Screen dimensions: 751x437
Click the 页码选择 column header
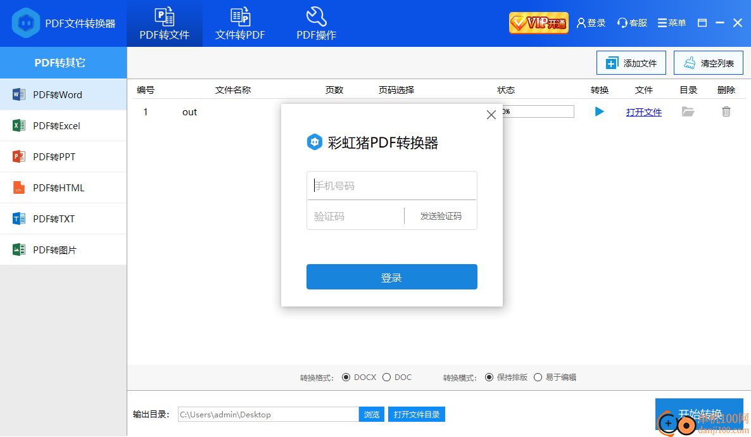tap(396, 90)
